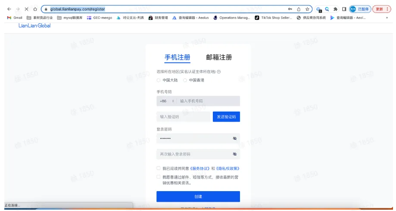Open the 供应商协同系统 bookmark

pyautogui.click(x=311, y=18)
